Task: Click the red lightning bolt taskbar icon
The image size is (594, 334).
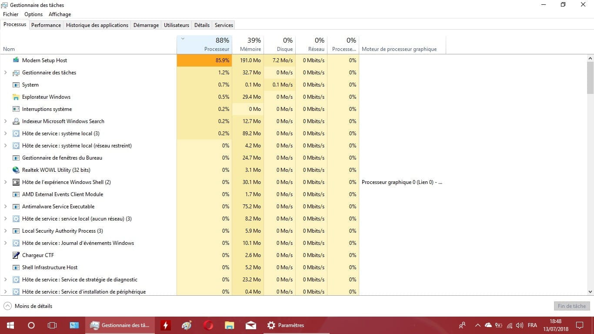Action: tap(166, 325)
